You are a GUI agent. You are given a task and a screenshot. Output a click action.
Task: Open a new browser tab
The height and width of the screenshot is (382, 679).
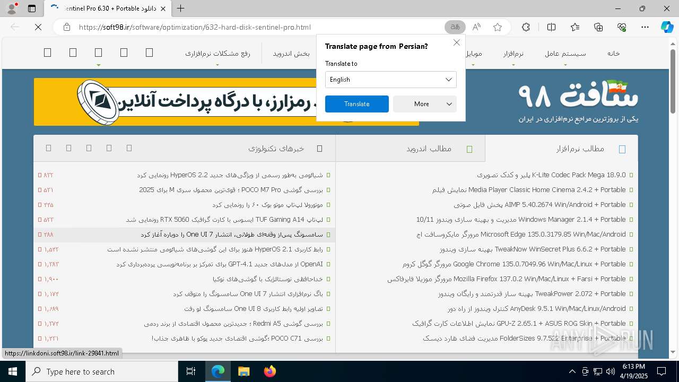coord(181,8)
